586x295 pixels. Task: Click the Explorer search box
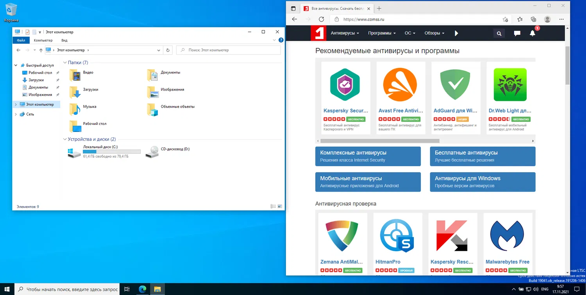tap(229, 50)
